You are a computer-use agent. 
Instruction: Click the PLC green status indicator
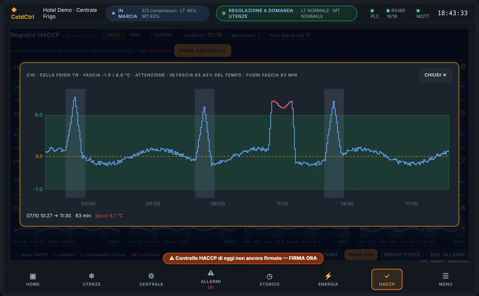(x=372, y=11)
